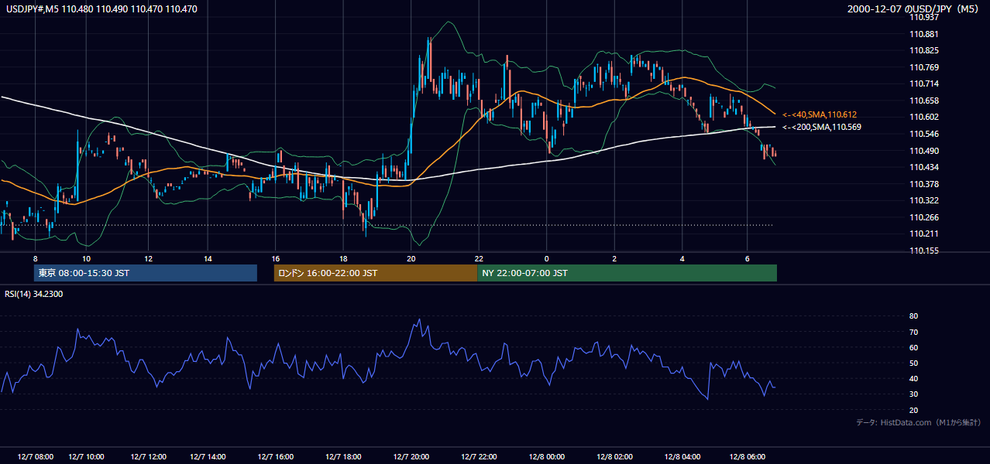Click RSI scale value 30
The width and height of the screenshot is (990, 464).
pos(913,394)
